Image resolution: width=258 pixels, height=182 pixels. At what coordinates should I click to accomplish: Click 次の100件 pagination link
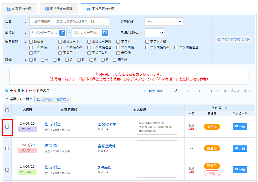click(x=239, y=91)
